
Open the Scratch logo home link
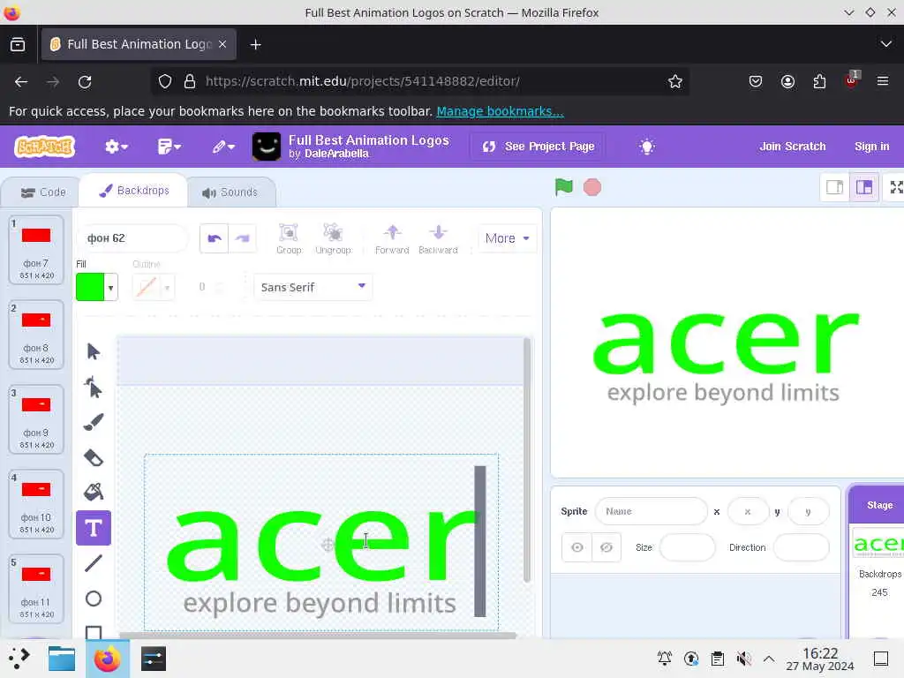click(x=45, y=147)
